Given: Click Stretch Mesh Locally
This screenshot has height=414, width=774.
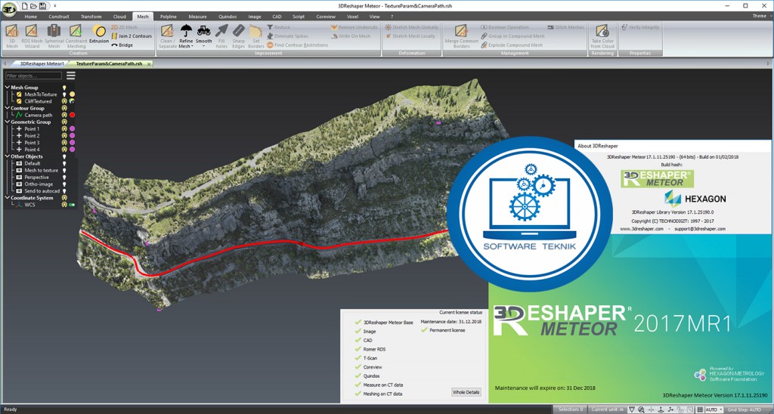Looking at the screenshot, I should (410, 36).
